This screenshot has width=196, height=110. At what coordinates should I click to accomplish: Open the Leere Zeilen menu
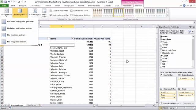pyautogui.click(x=44, y=13)
